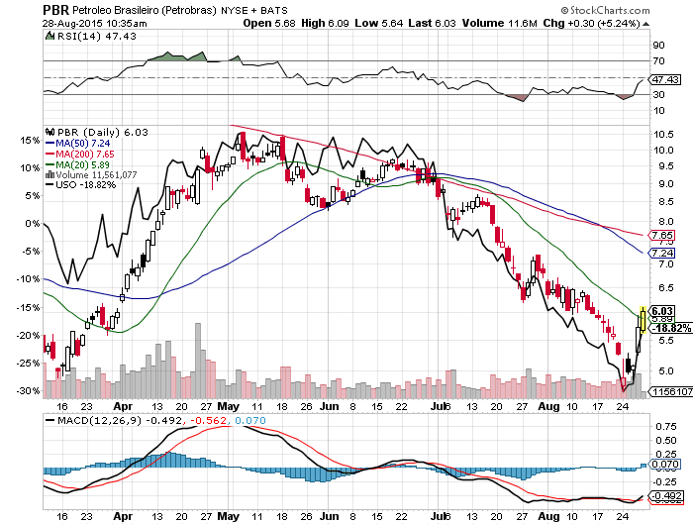Click the 30 level on RSI axis

658,95
